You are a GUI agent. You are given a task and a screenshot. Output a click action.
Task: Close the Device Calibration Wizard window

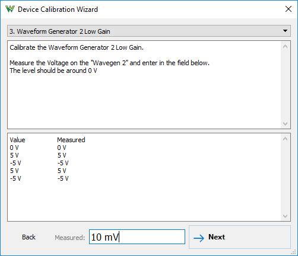pos(289,9)
